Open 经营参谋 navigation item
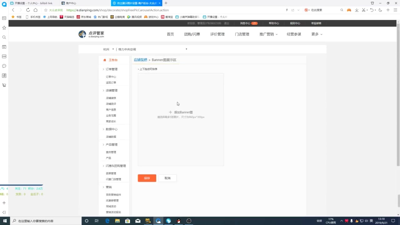 [x=294, y=34]
